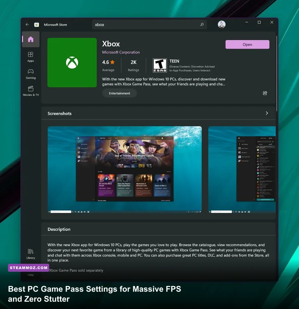This screenshot has width=299, height=309.
Task: Click the Entertainment category tag
Action: click(x=120, y=93)
